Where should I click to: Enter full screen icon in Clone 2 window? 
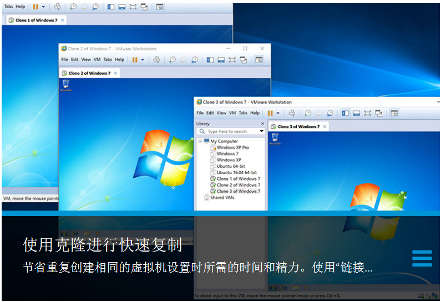point(232,60)
